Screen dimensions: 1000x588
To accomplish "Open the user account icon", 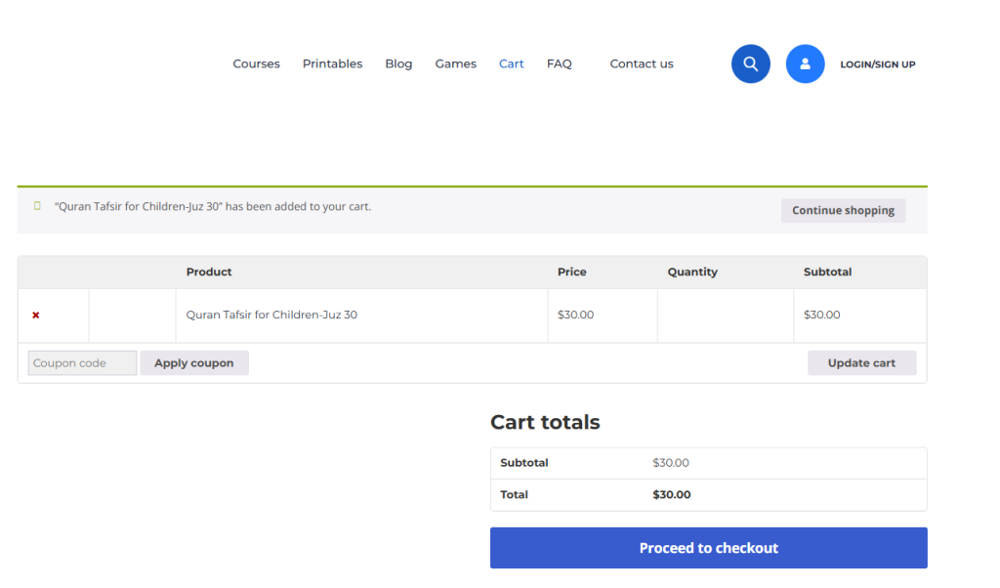I will pos(805,63).
